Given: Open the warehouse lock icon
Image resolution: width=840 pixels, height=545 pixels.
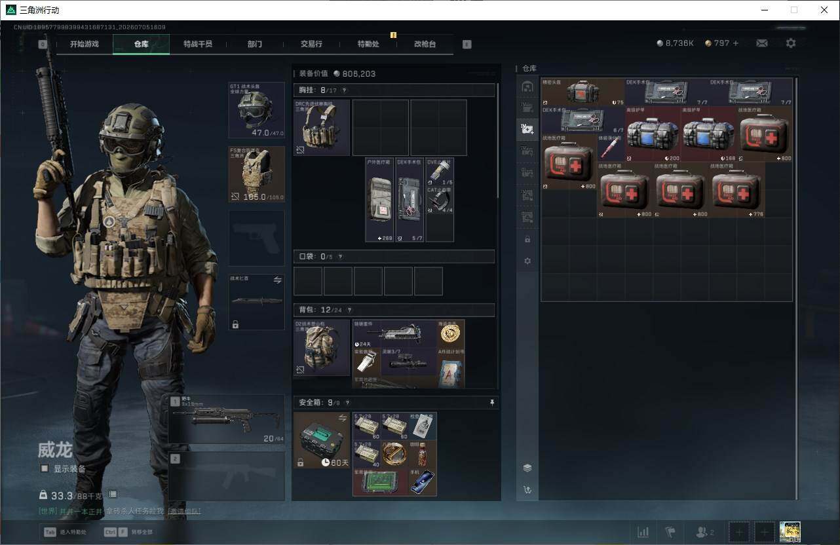Looking at the screenshot, I should point(527,240).
